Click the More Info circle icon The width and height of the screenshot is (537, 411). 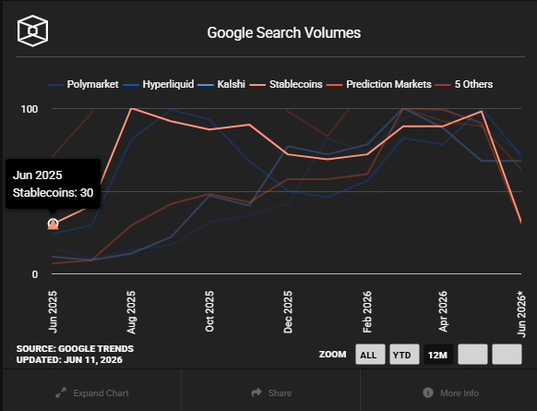tap(428, 393)
